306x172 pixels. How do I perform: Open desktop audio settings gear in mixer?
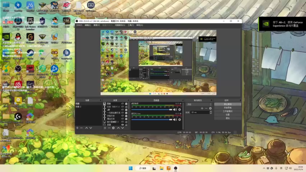(x=179, y=110)
